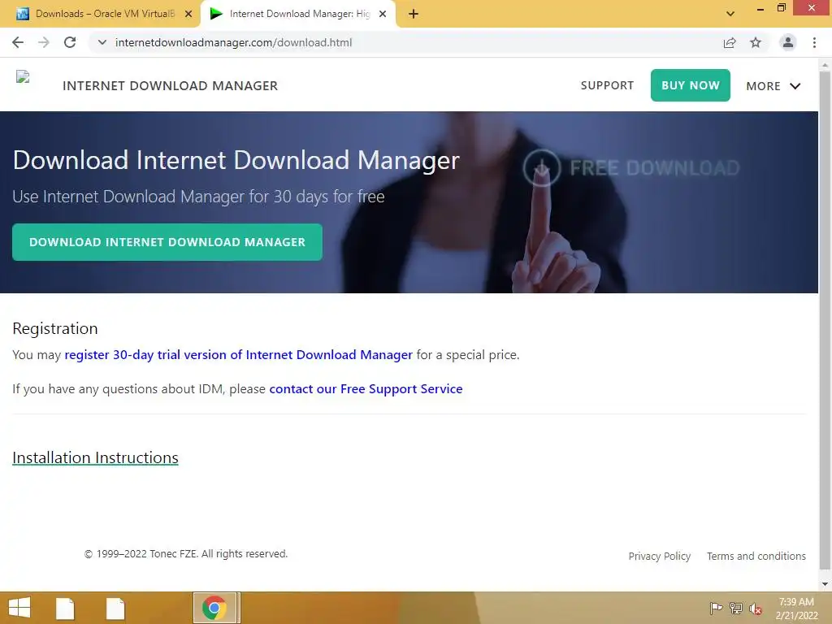
Task: Open network tray icon
Action: coord(736,608)
